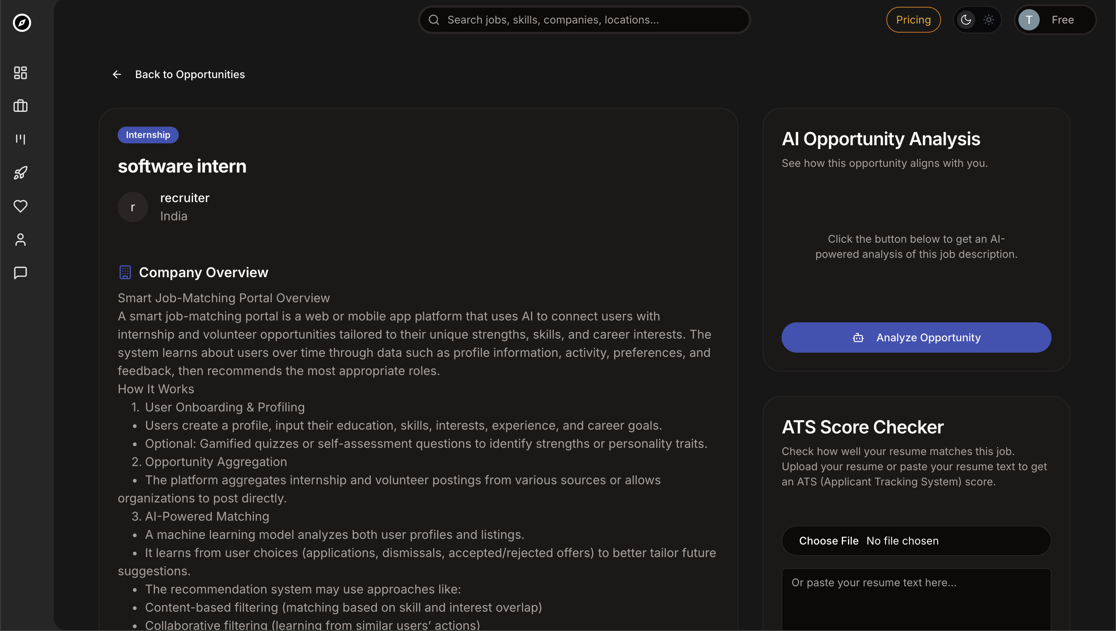Open your profile using person icon
This screenshot has height=631, width=1116.
click(x=20, y=239)
